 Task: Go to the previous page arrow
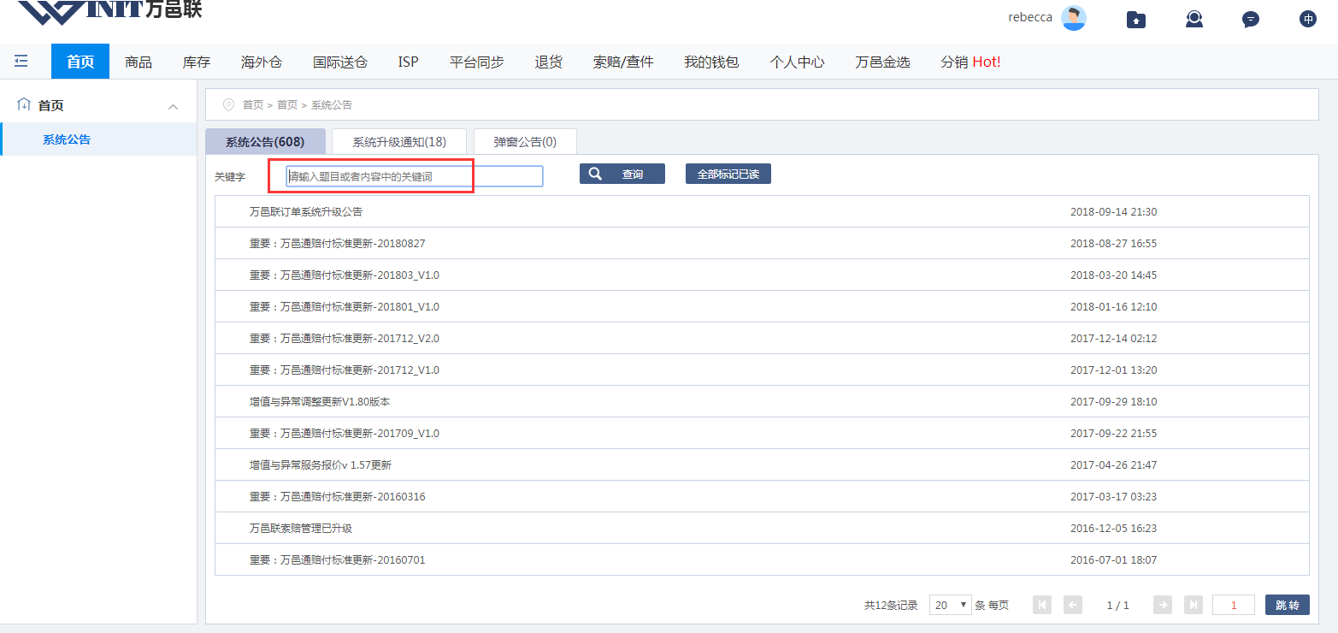1073,605
